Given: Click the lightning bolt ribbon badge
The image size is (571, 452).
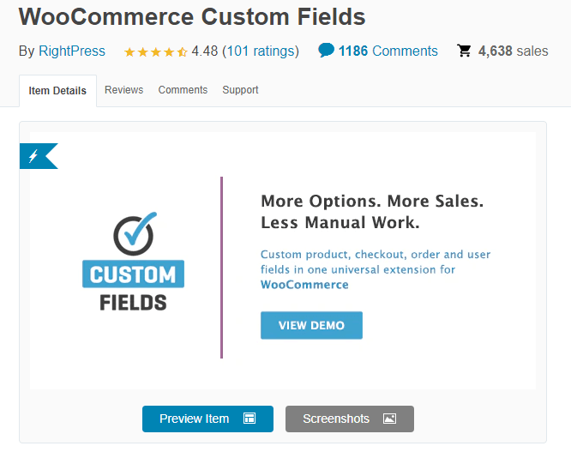Looking at the screenshot, I should (x=35, y=156).
